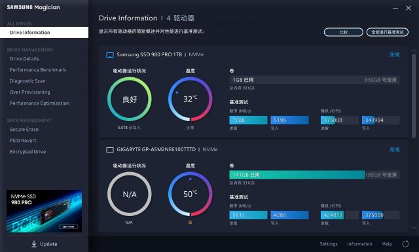Select Over Provisioning
The height and width of the screenshot is (252, 419).
30,92
